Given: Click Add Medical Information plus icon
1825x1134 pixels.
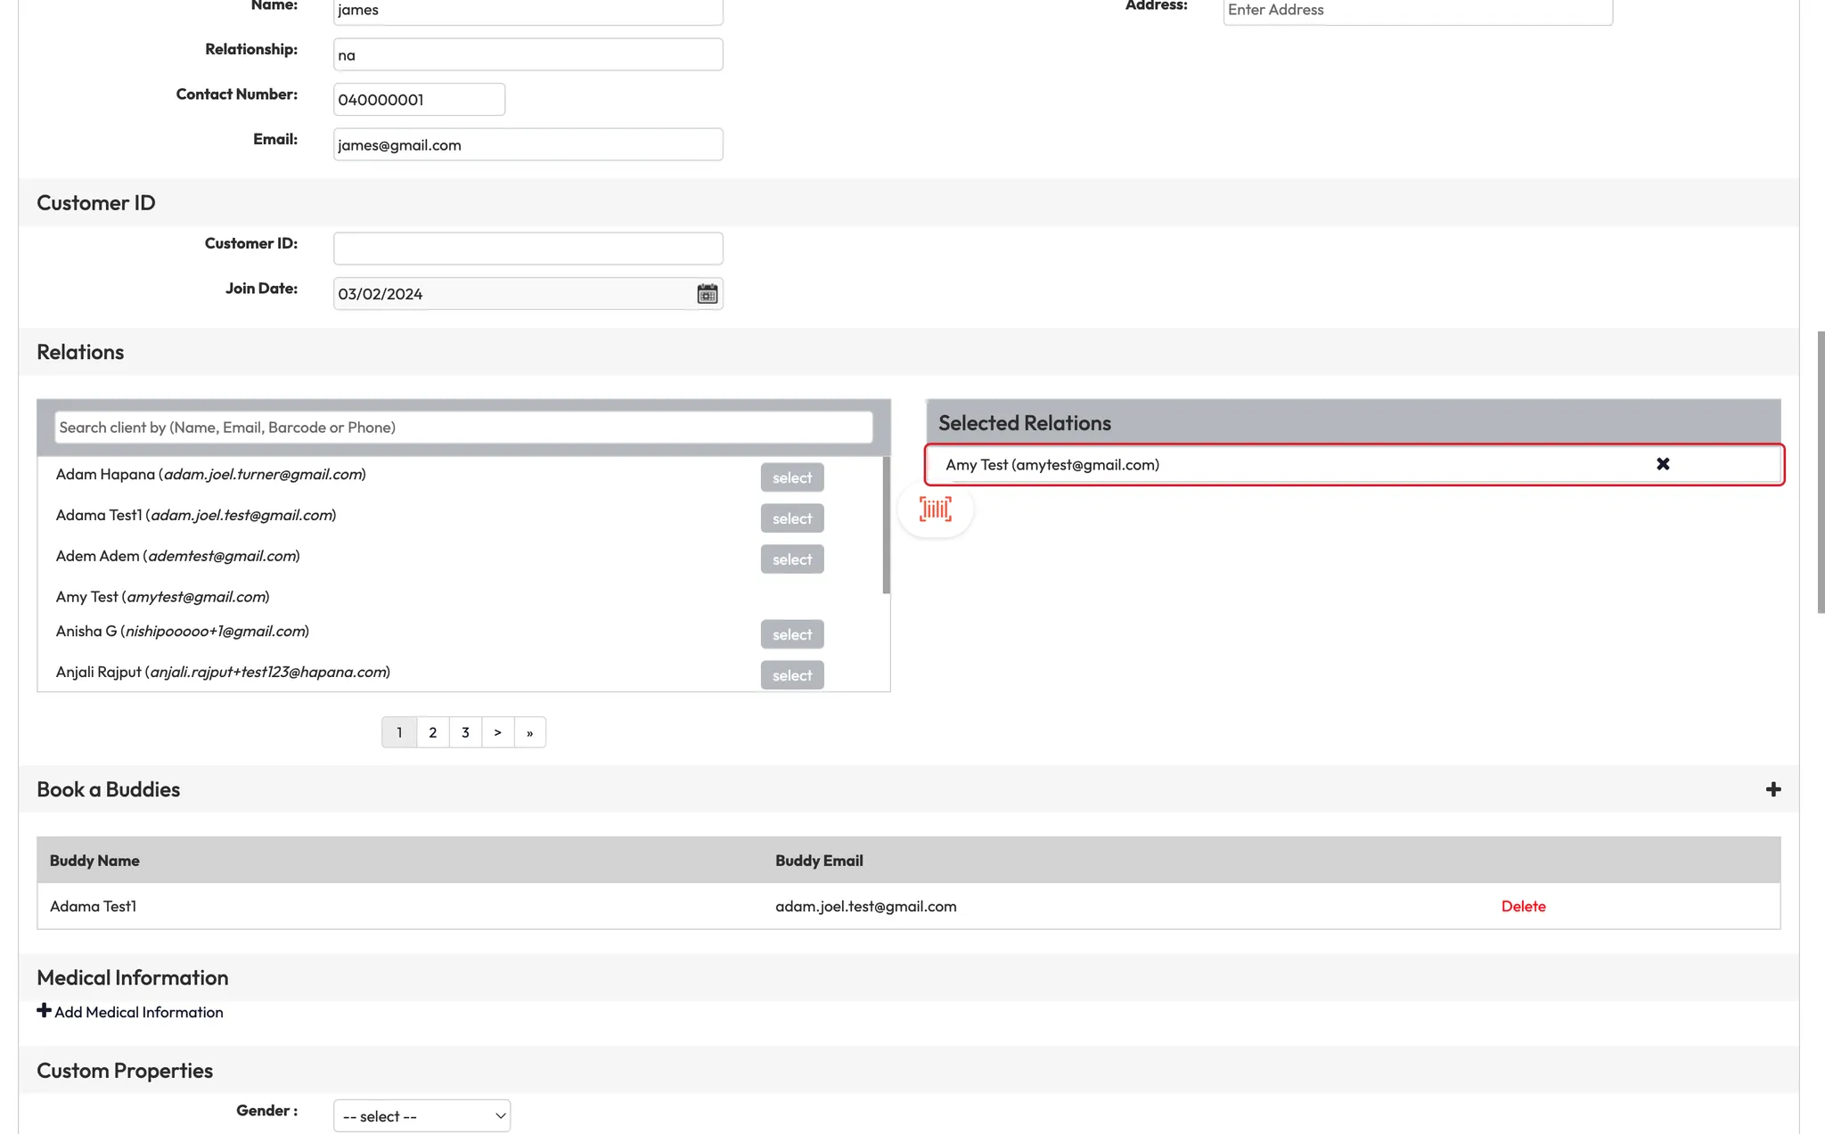Looking at the screenshot, I should tap(44, 1011).
